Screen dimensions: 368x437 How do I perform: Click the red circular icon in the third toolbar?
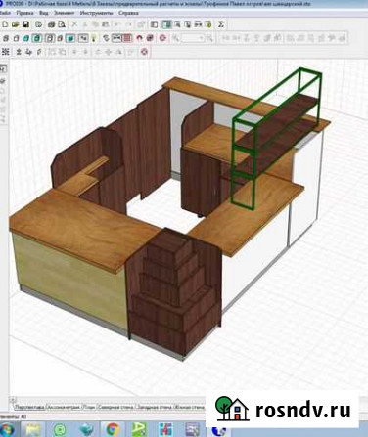click(145, 52)
